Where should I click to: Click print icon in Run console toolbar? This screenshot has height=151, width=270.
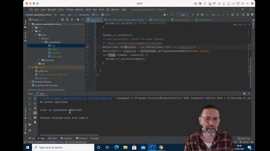pyautogui.click(x=35, y=117)
